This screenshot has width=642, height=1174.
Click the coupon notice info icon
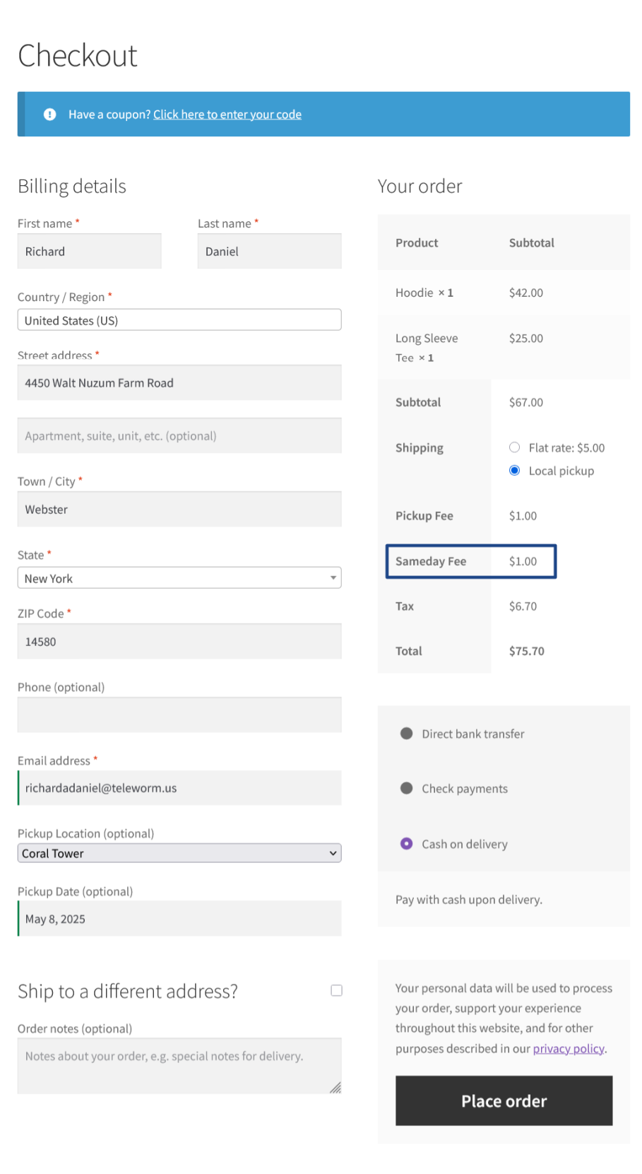coord(49,115)
